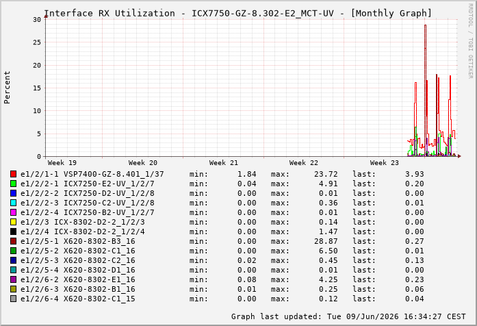Click the blue swatch for e1/2/2-2

[x=13, y=193]
